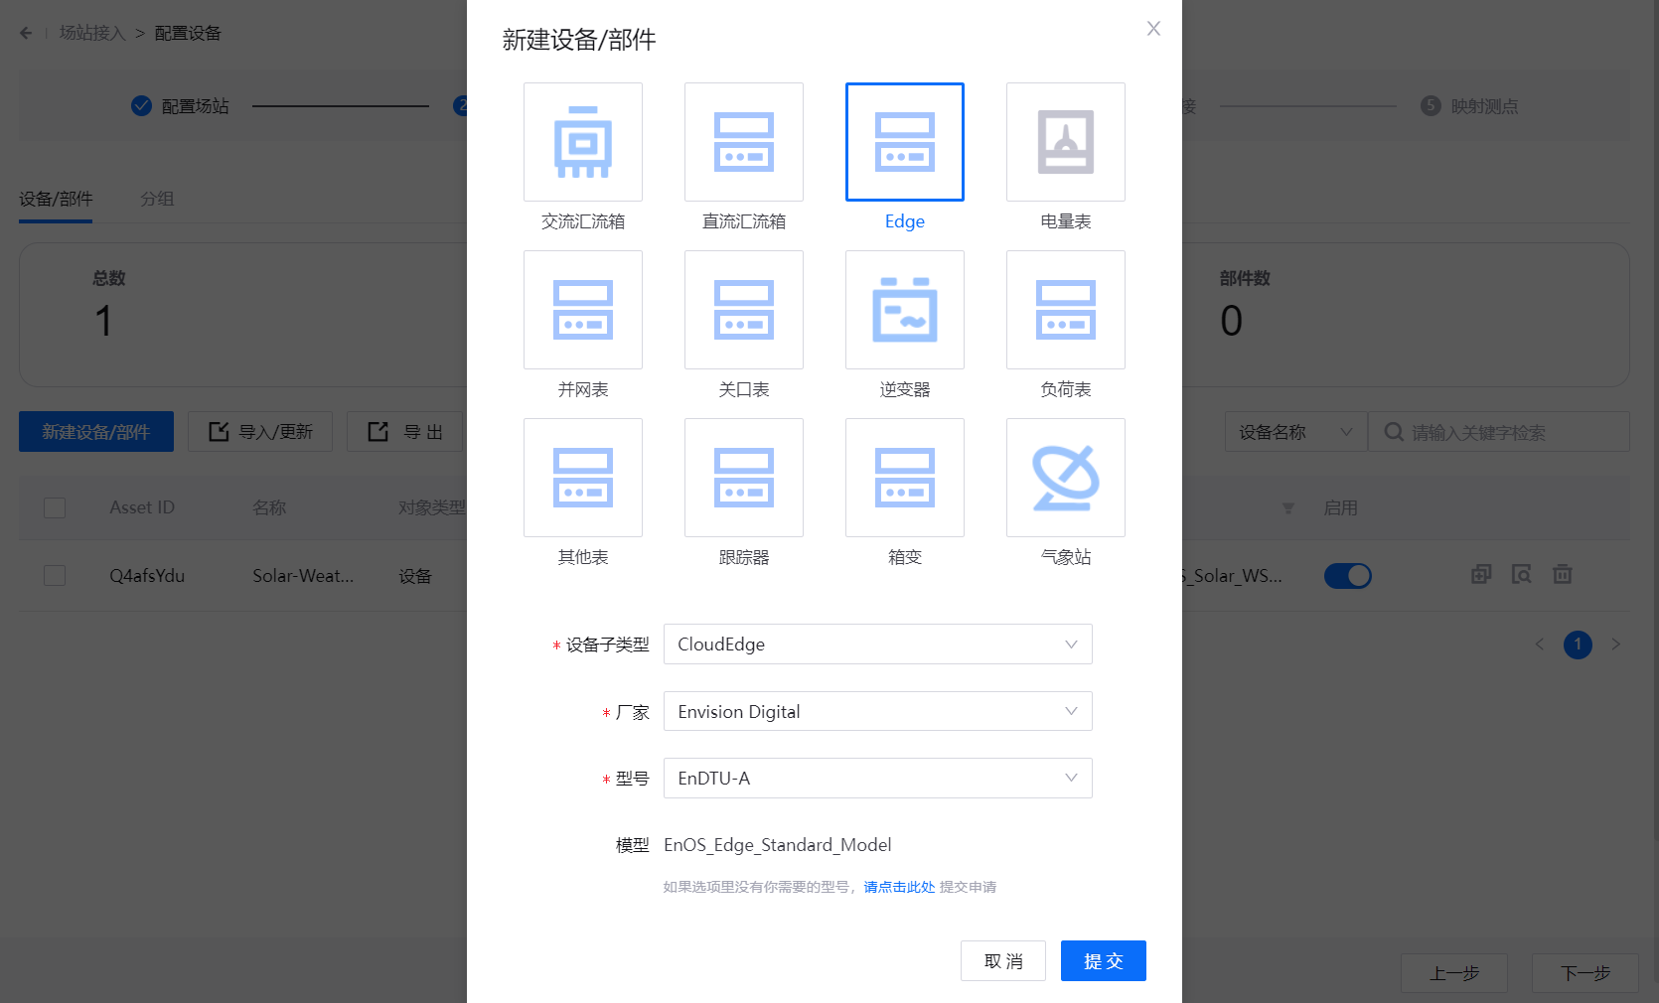Pick the 箱变 transformer icon

pos(905,478)
